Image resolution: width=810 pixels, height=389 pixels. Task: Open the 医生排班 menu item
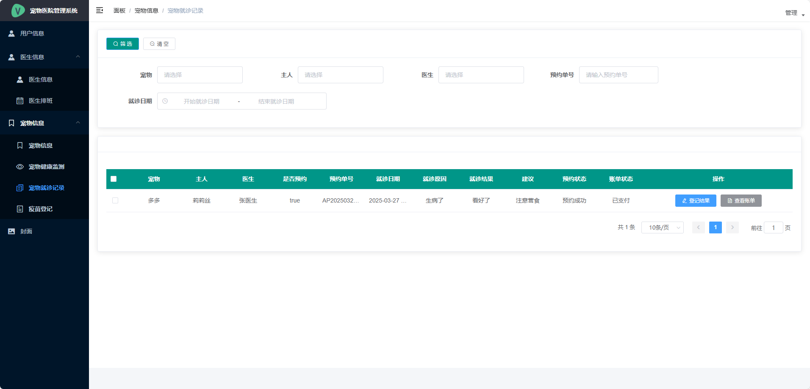point(44,101)
